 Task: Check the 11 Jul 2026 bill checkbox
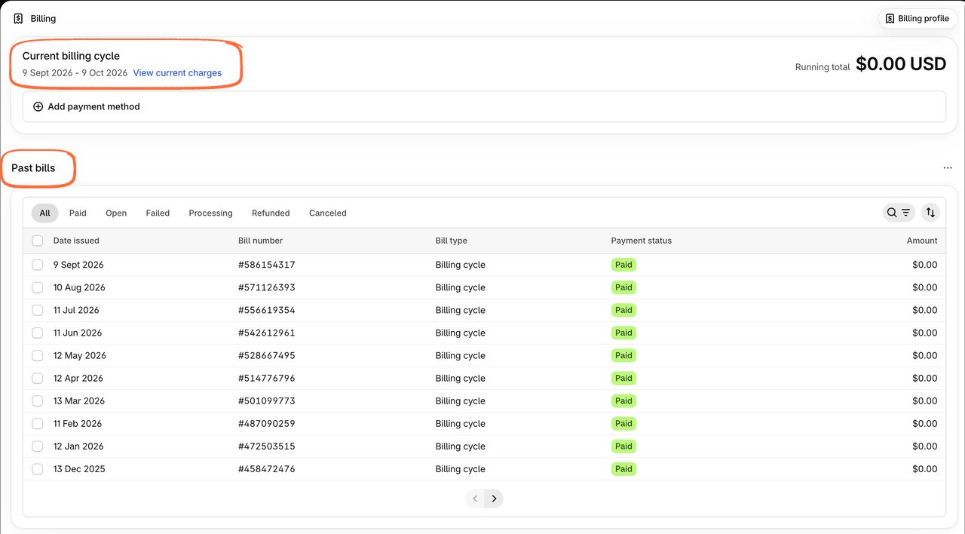click(x=38, y=310)
